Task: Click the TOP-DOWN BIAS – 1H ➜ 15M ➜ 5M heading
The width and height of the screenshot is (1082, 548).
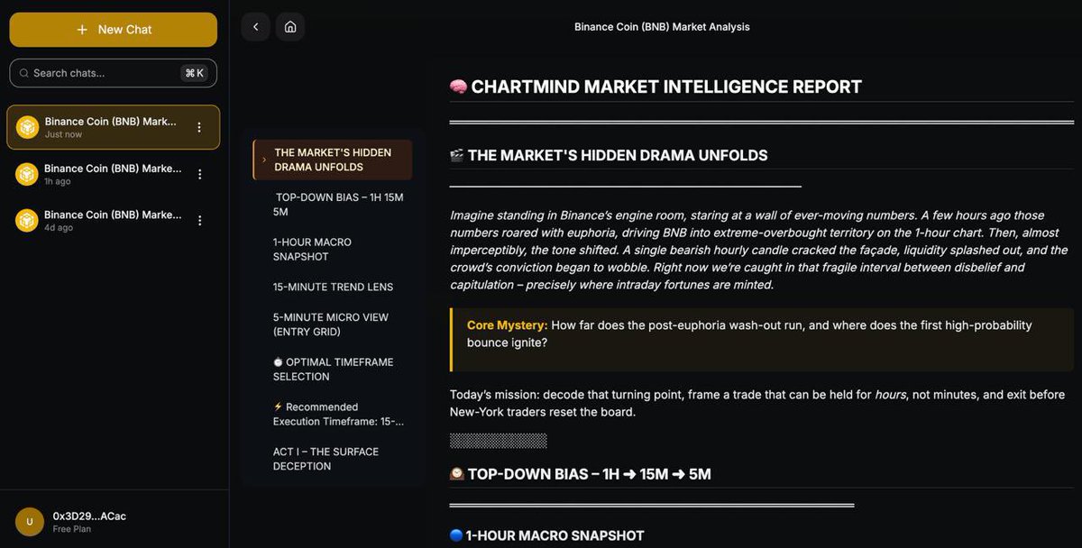Action: click(x=589, y=474)
